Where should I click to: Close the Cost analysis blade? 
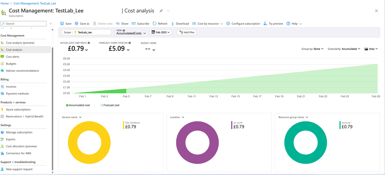pyautogui.click(x=377, y=11)
